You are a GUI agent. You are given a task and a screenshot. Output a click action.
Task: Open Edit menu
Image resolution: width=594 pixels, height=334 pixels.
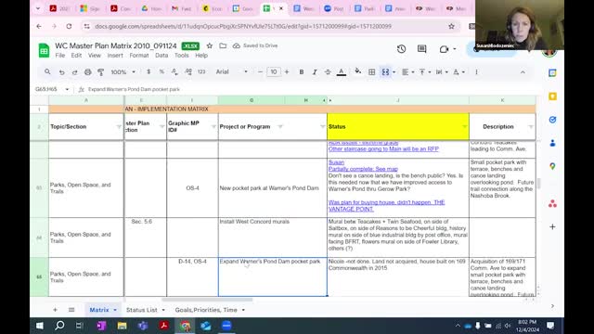pyautogui.click(x=76, y=56)
